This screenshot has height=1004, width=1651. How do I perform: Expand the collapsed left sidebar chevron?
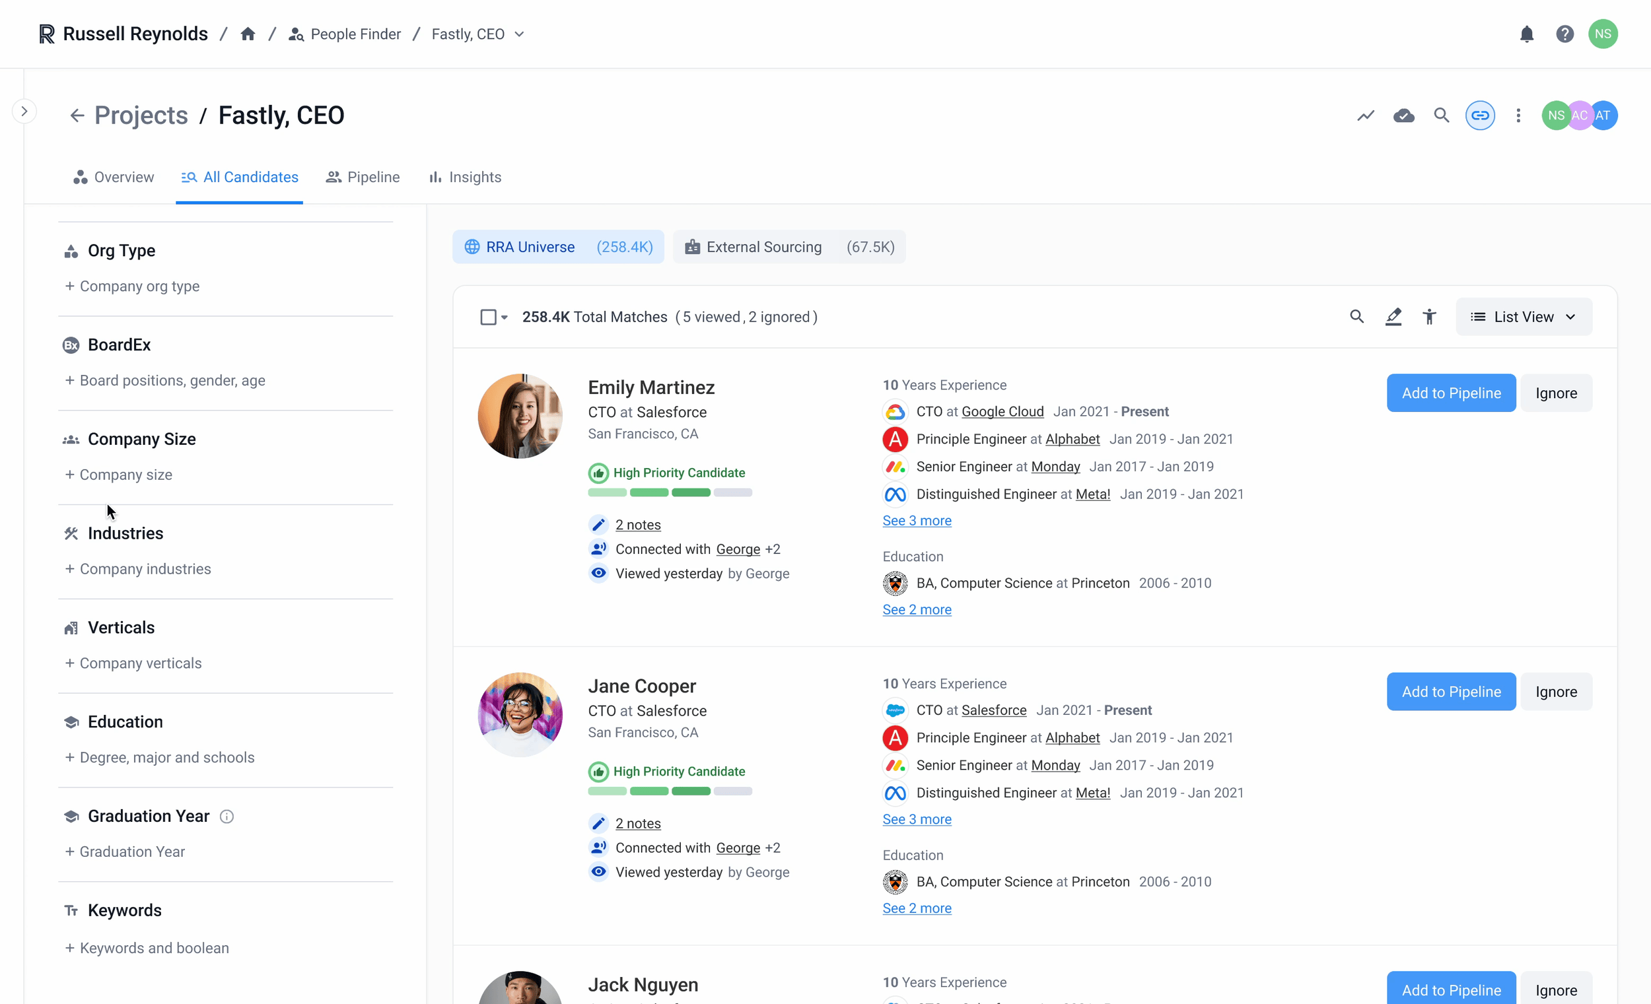pos(24,111)
